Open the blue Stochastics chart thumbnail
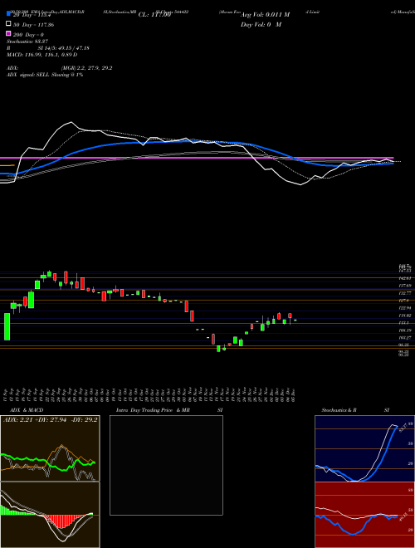This screenshot has height=548, width=415. (x=364, y=448)
